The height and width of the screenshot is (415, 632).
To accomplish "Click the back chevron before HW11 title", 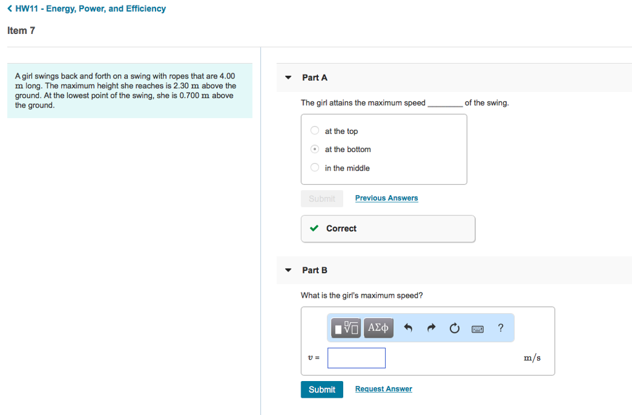I will (x=9, y=8).
